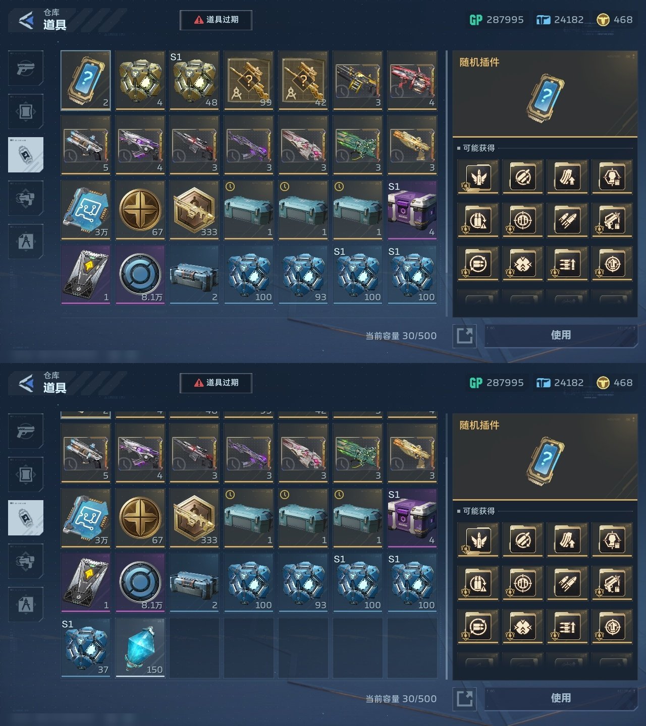
Task: Click the 使用 button in the lower screen
Action: tap(561, 698)
